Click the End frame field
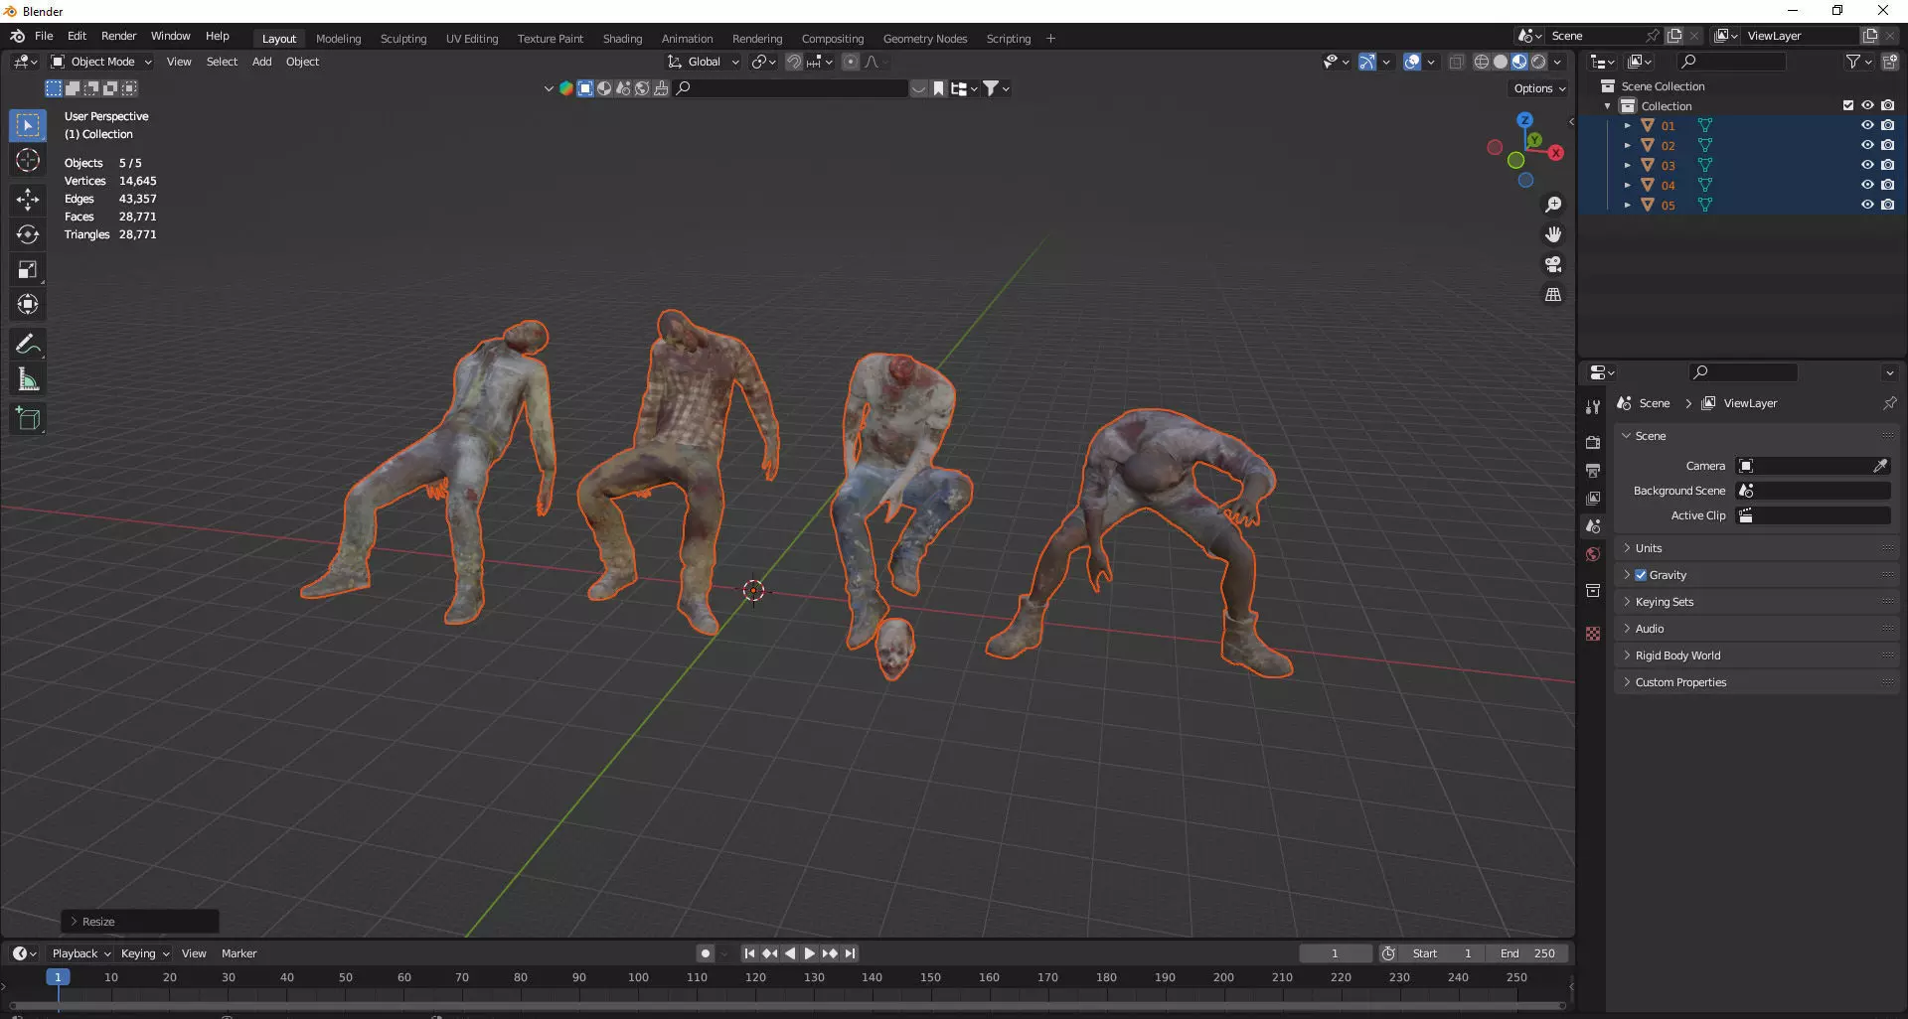1908x1019 pixels. tap(1529, 953)
